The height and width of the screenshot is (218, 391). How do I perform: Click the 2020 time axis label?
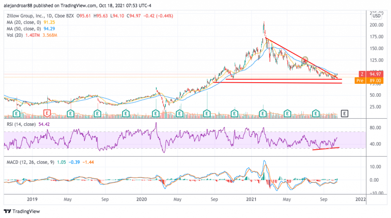[x=142, y=199]
